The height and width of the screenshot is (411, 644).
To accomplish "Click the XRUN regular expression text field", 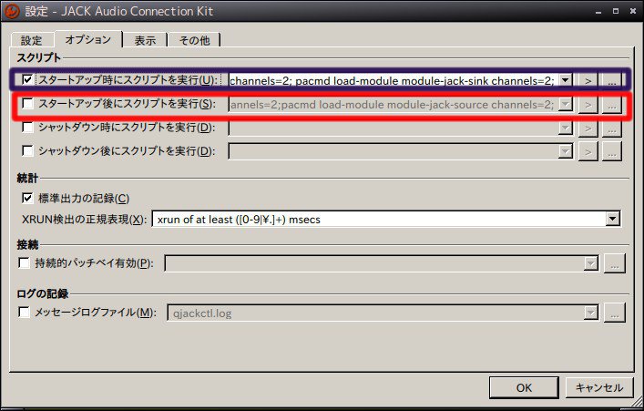I will pos(379,219).
